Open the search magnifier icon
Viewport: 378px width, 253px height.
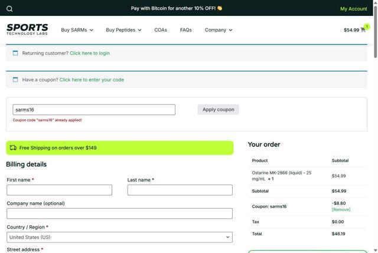[9, 9]
